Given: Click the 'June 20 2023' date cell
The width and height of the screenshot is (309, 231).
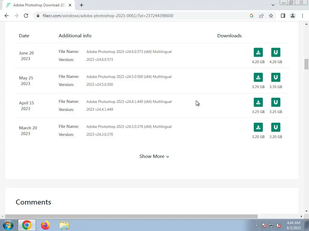Looking at the screenshot, I should [26, 56].
